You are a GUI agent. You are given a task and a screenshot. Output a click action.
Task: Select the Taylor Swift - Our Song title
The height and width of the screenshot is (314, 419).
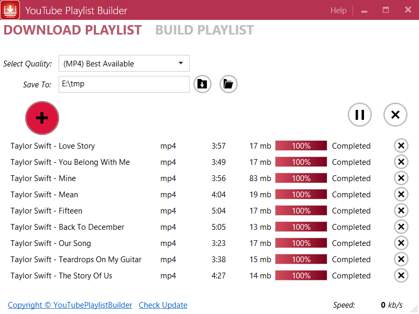click(x=50, y=243)
